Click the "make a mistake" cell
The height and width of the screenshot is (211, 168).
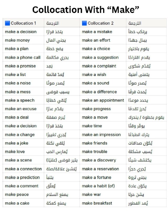pos(103,32)
